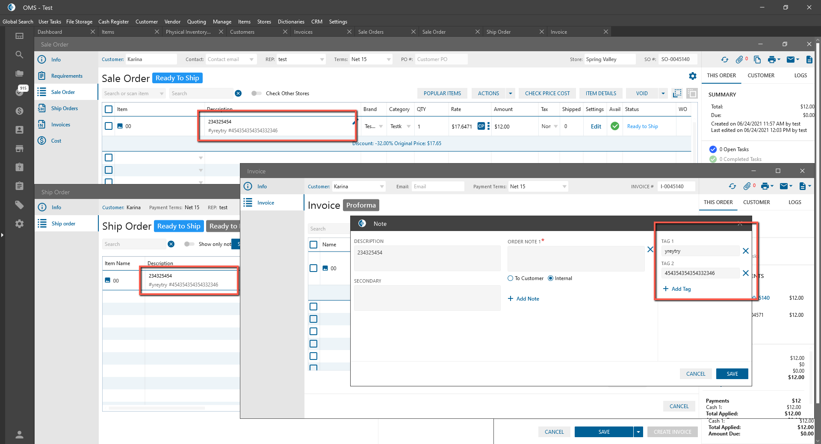Expand the Tax dropdown in the item row

pyautogui.click(x=555, y=126)
